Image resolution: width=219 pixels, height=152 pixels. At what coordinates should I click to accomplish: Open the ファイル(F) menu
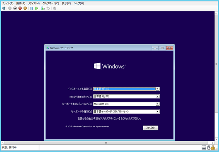click(x=8, y=3)
